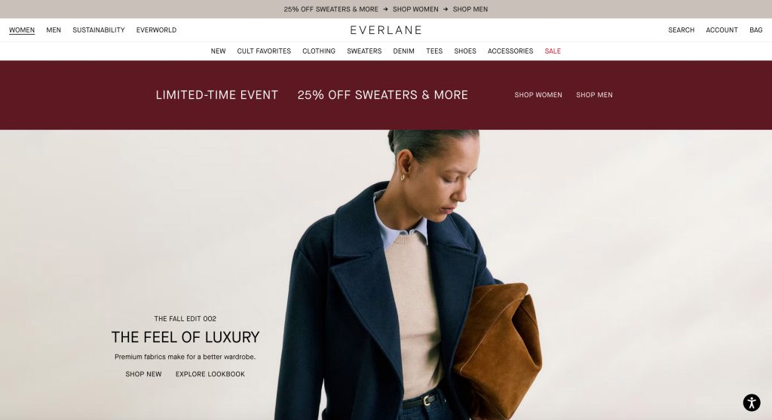The width and height of the screenshot is (772, 420).
Task: Click the Everlane logo
Action: click(x=386, y=30)
